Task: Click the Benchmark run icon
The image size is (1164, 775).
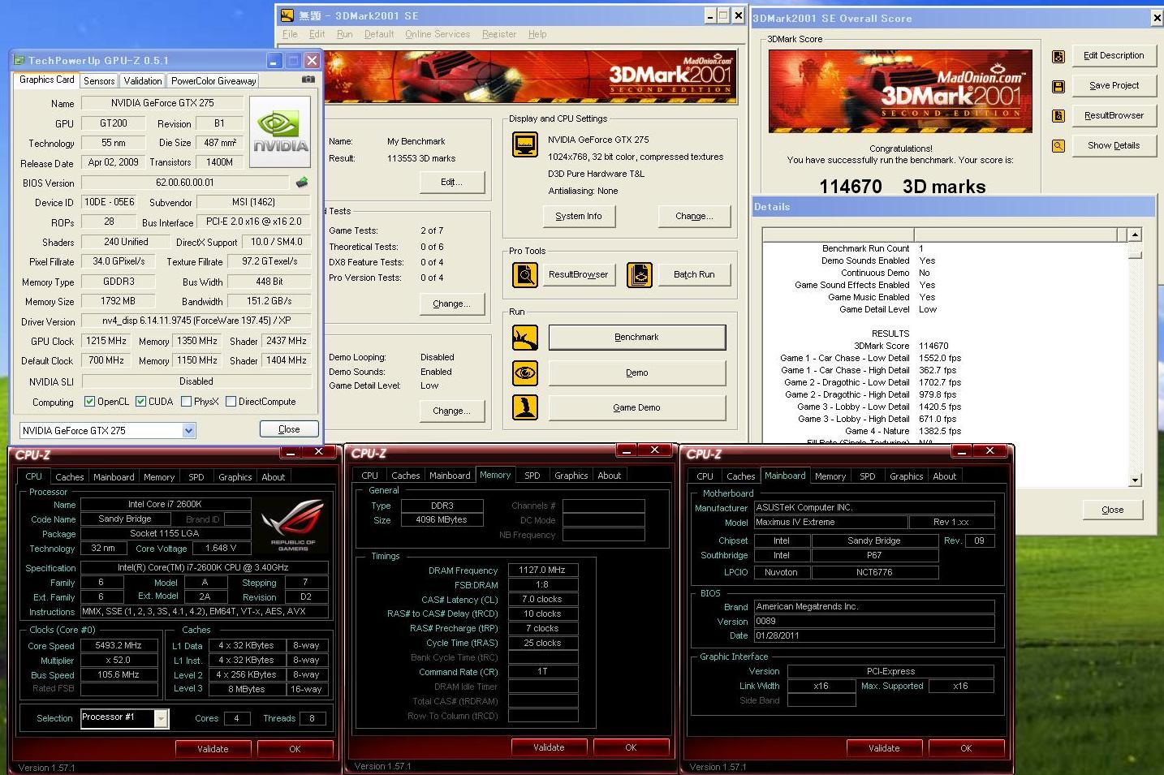Action: 524,337
